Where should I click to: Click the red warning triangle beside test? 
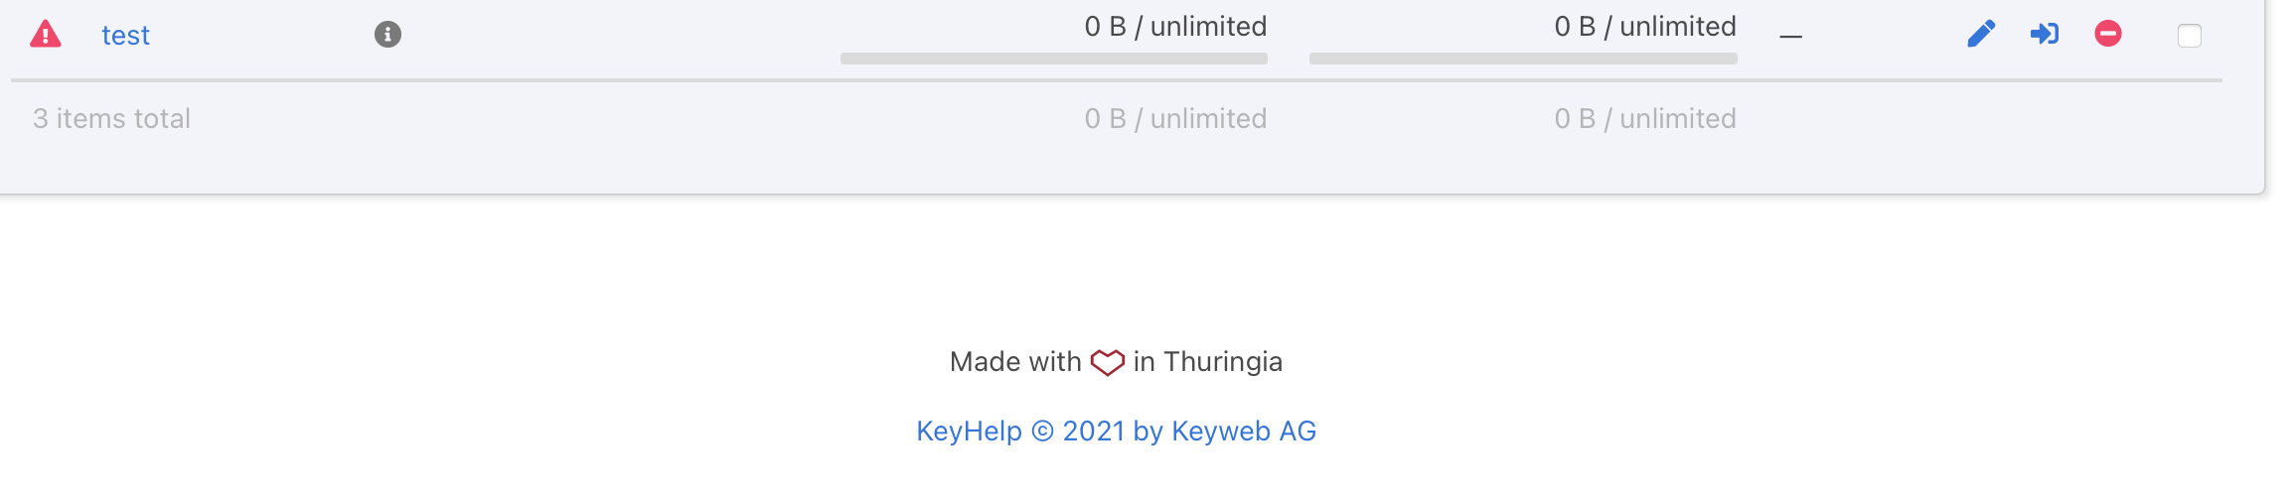[x=46, y=35]
